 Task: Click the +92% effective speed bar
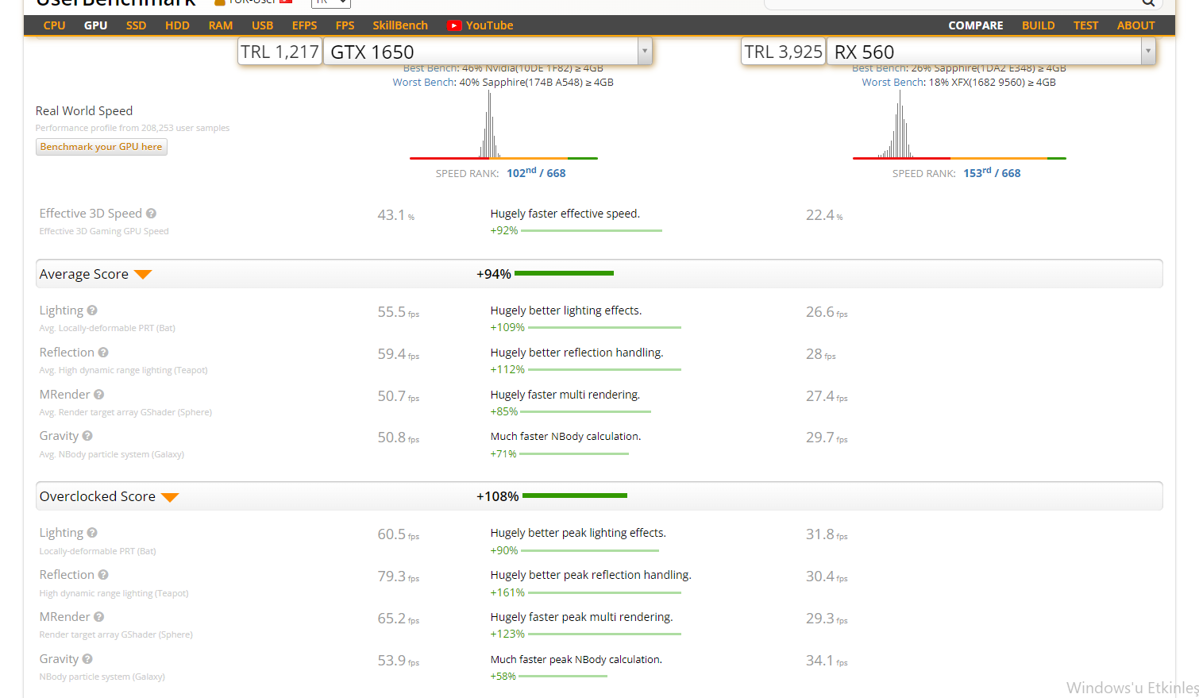point(592,230)
